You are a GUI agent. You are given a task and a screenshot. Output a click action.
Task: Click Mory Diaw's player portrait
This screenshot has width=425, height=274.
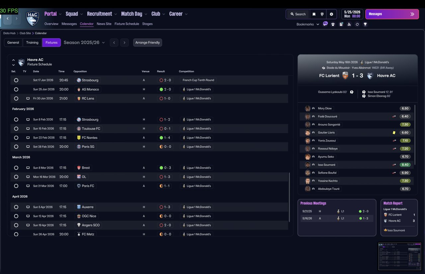pyautogui.click(x=308, y=108)
